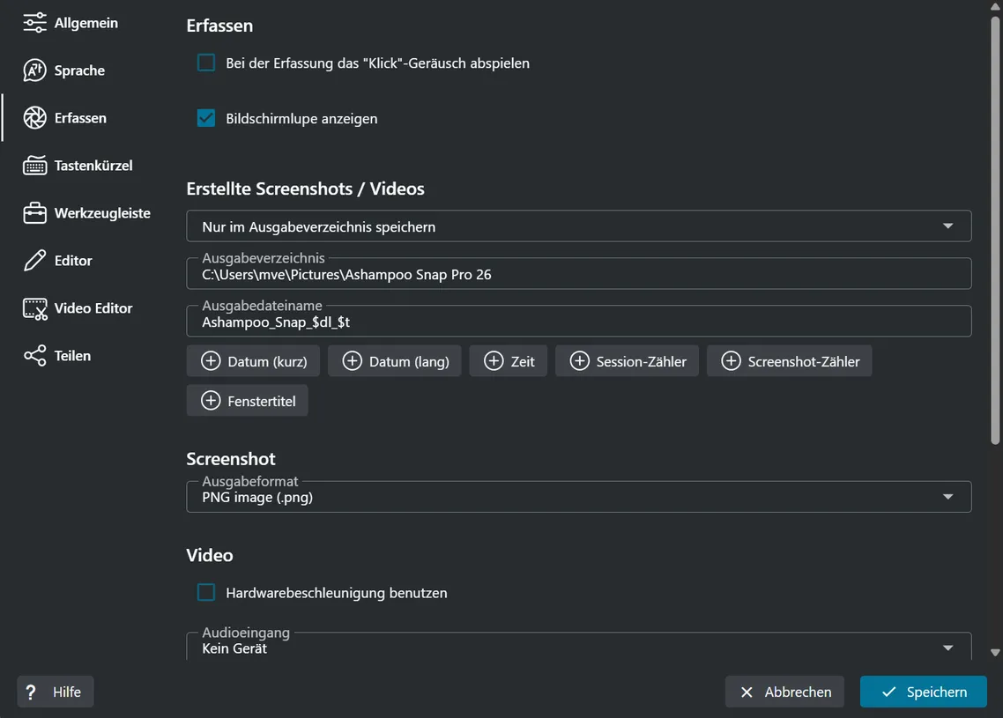This screenshot has width=1003, height=718.
Task: Open Hilfe button label
Action: pos(66,692)
